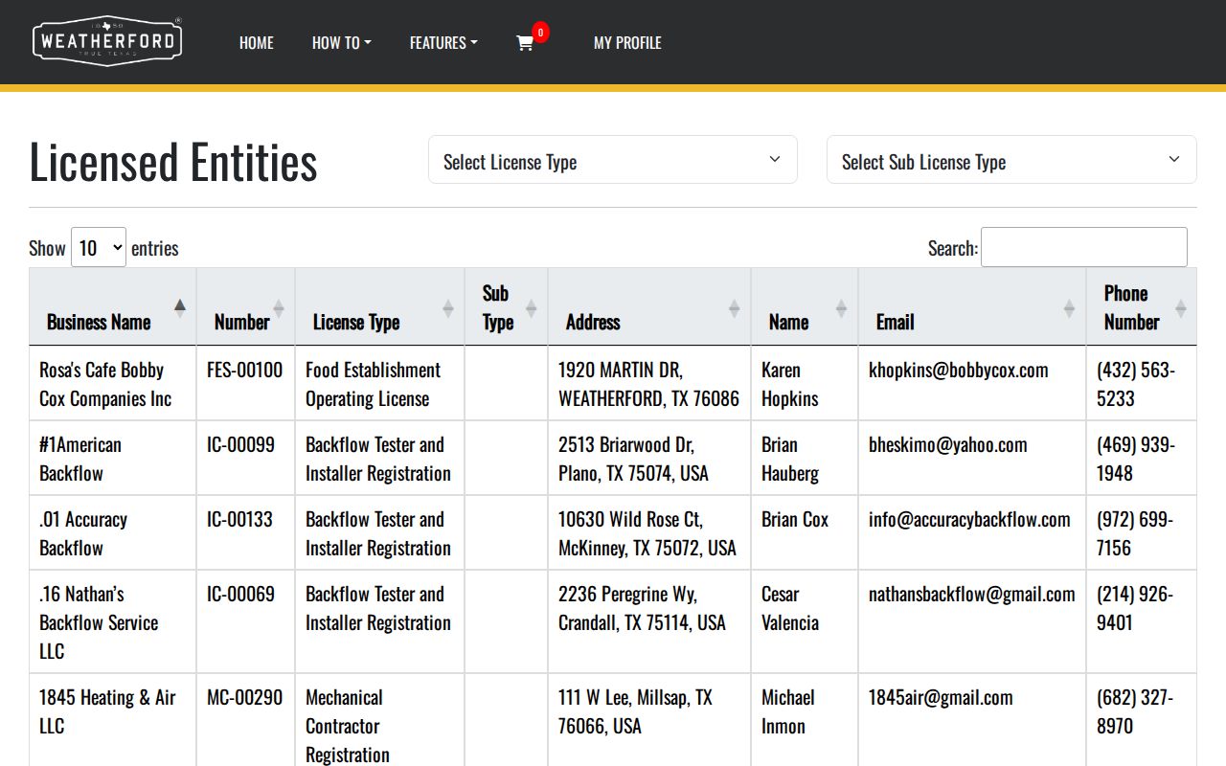
Task: Select license number IC-00099
Action: (x=240, y=444)
